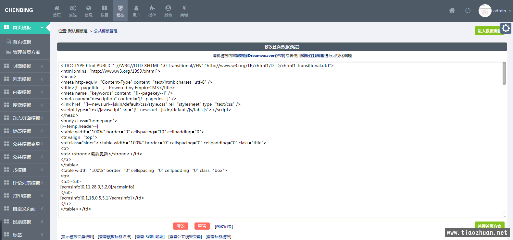
Task: Click the red 修改 submit button
Action: [x=181, y=226]
